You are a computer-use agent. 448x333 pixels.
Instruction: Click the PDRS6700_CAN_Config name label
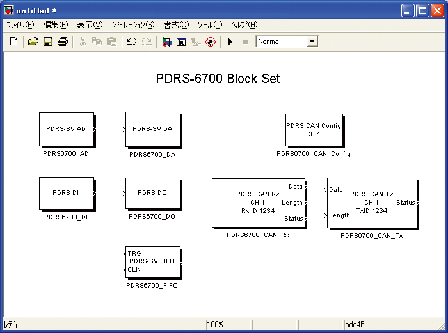click(x=314, y=154)
